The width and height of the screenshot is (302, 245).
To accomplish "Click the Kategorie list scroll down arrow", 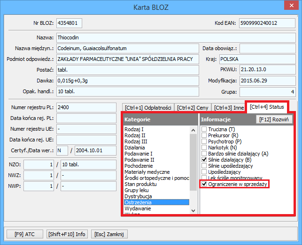I will click(x=193, y=211).
